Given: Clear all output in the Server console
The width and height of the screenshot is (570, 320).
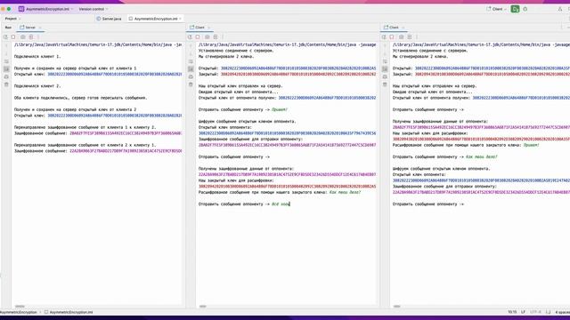Looking at the screenshot, I should coord(6,84).
